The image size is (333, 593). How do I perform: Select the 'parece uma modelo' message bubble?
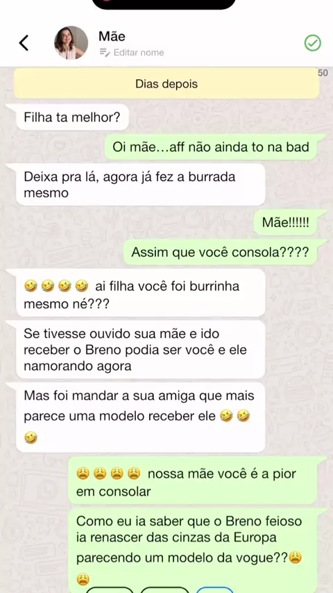[140, 417]
